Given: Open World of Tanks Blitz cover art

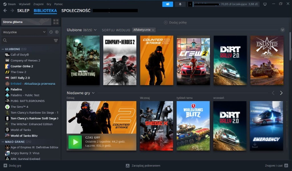Looking at the screenshot, I should [x=193, y=126].
